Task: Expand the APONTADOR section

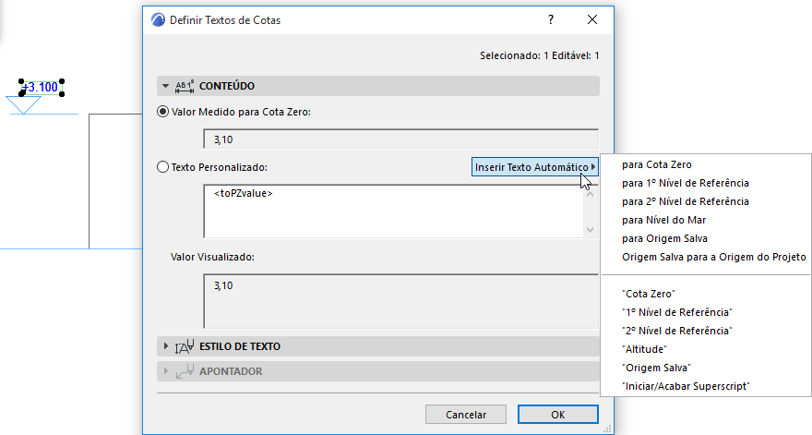Action: 165,371
